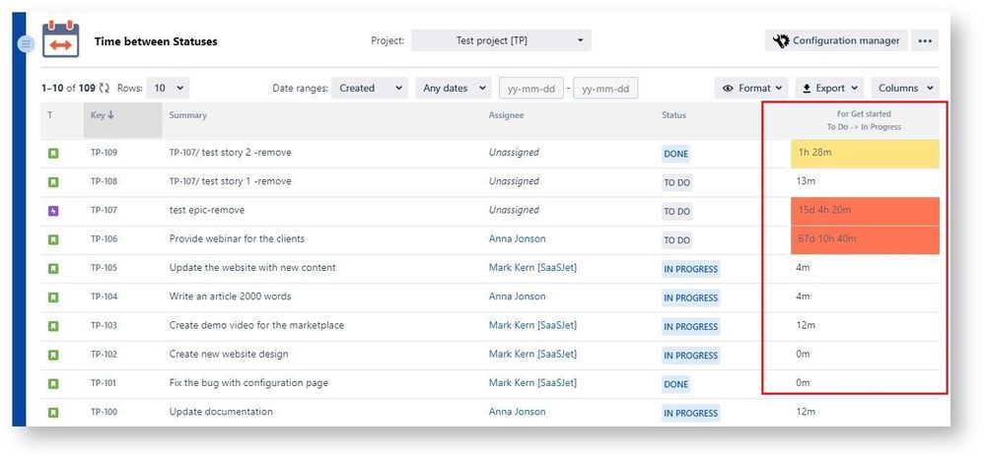Click the yellow 1h 28m cell
Screen dimensions: 985x461
pos(865,154)
